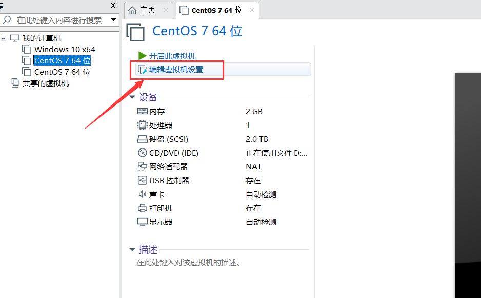481x298 pixels.
Task: Click the computer icon beside 我的计算机
Action: point(15,38)
